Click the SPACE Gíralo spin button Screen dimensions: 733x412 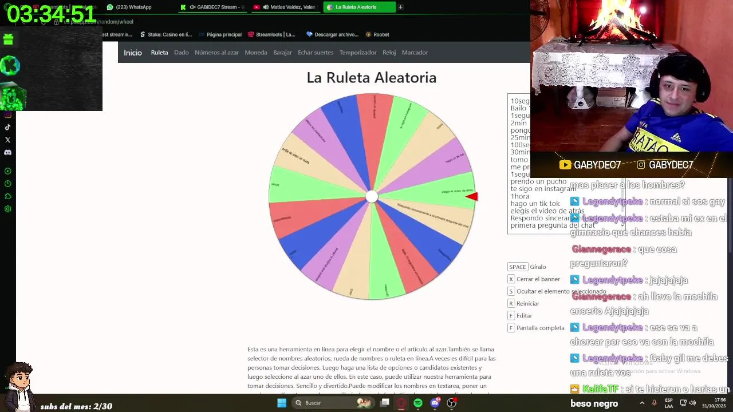(x=527, y=267)
